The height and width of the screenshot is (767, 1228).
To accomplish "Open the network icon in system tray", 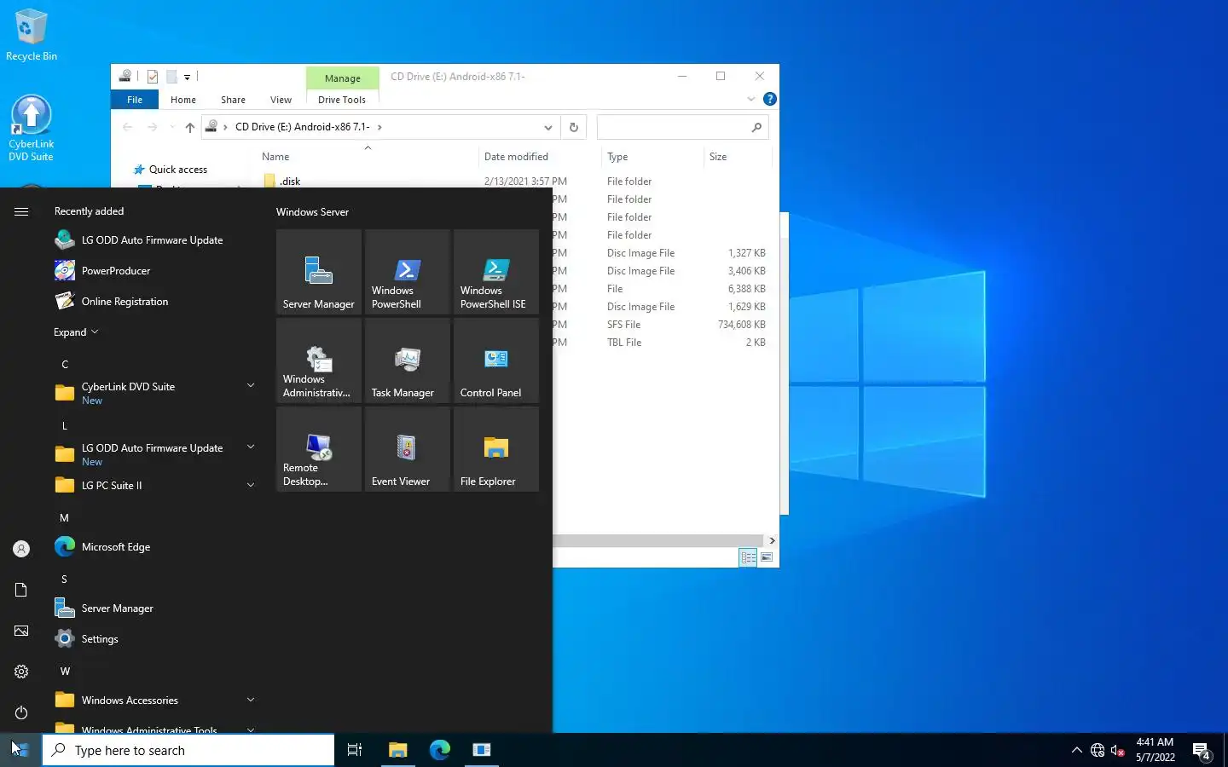I will pyautogui.click(x=1098, y=750).
